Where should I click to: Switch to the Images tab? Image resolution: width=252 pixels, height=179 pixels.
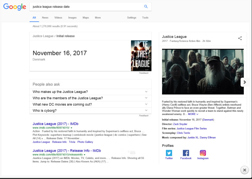pos(72,18)
